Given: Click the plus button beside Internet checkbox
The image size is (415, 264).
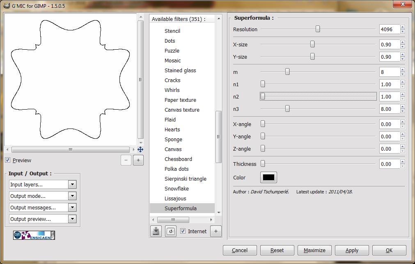Looking at the screenshot, I should 216,231.
